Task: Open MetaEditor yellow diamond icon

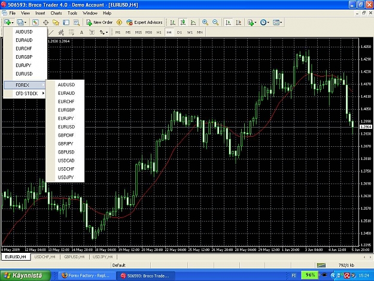Action: 119,22
